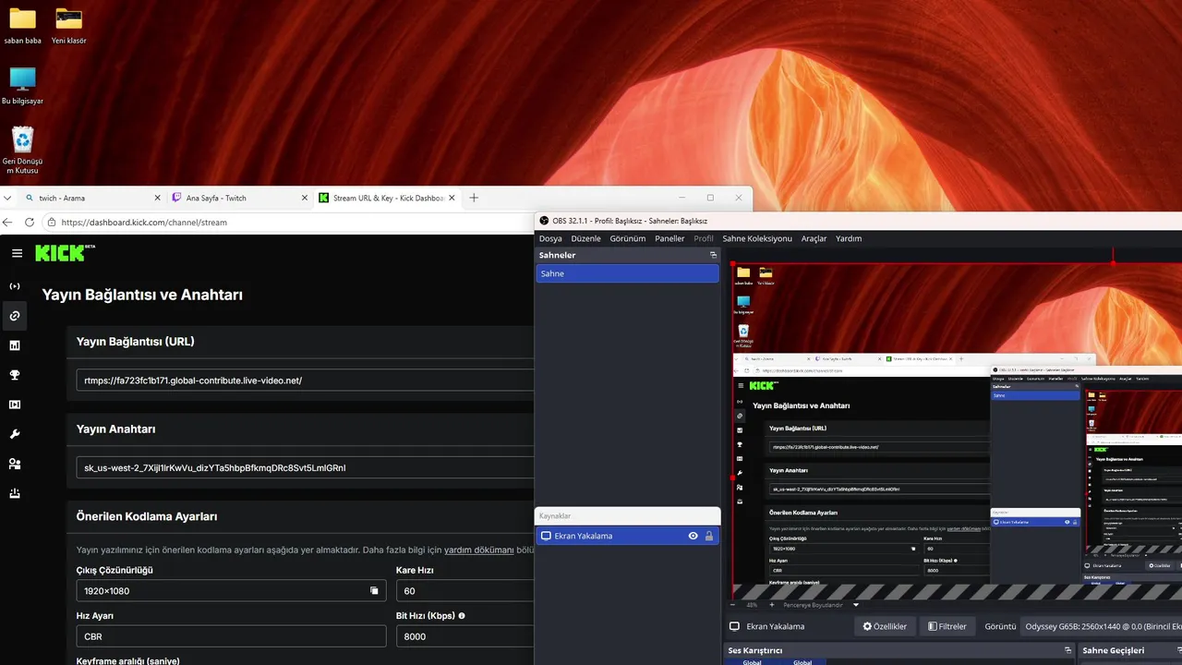Open yardım dökümanı link
The height and width of the screenshot is (665, 1182).
coord(478,550)
